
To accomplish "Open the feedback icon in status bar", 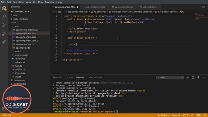I will (x=205, y=115).
